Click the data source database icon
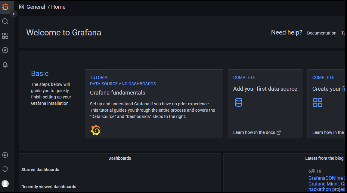The height and width of the screenshot is (193, 347). tap(239, 102)
